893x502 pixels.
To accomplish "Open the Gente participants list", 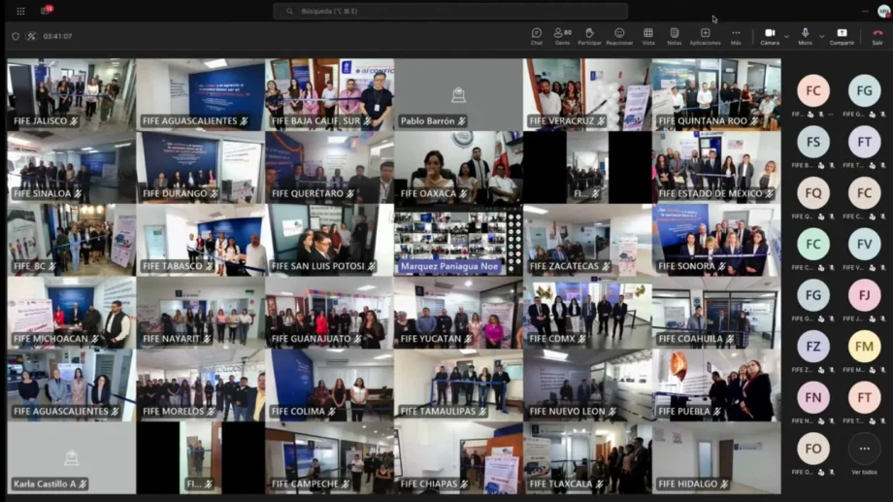I will point(562,36).
